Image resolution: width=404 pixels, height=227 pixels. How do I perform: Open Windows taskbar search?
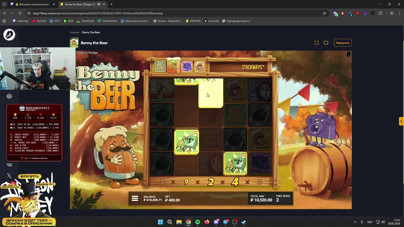click(169, 222)
